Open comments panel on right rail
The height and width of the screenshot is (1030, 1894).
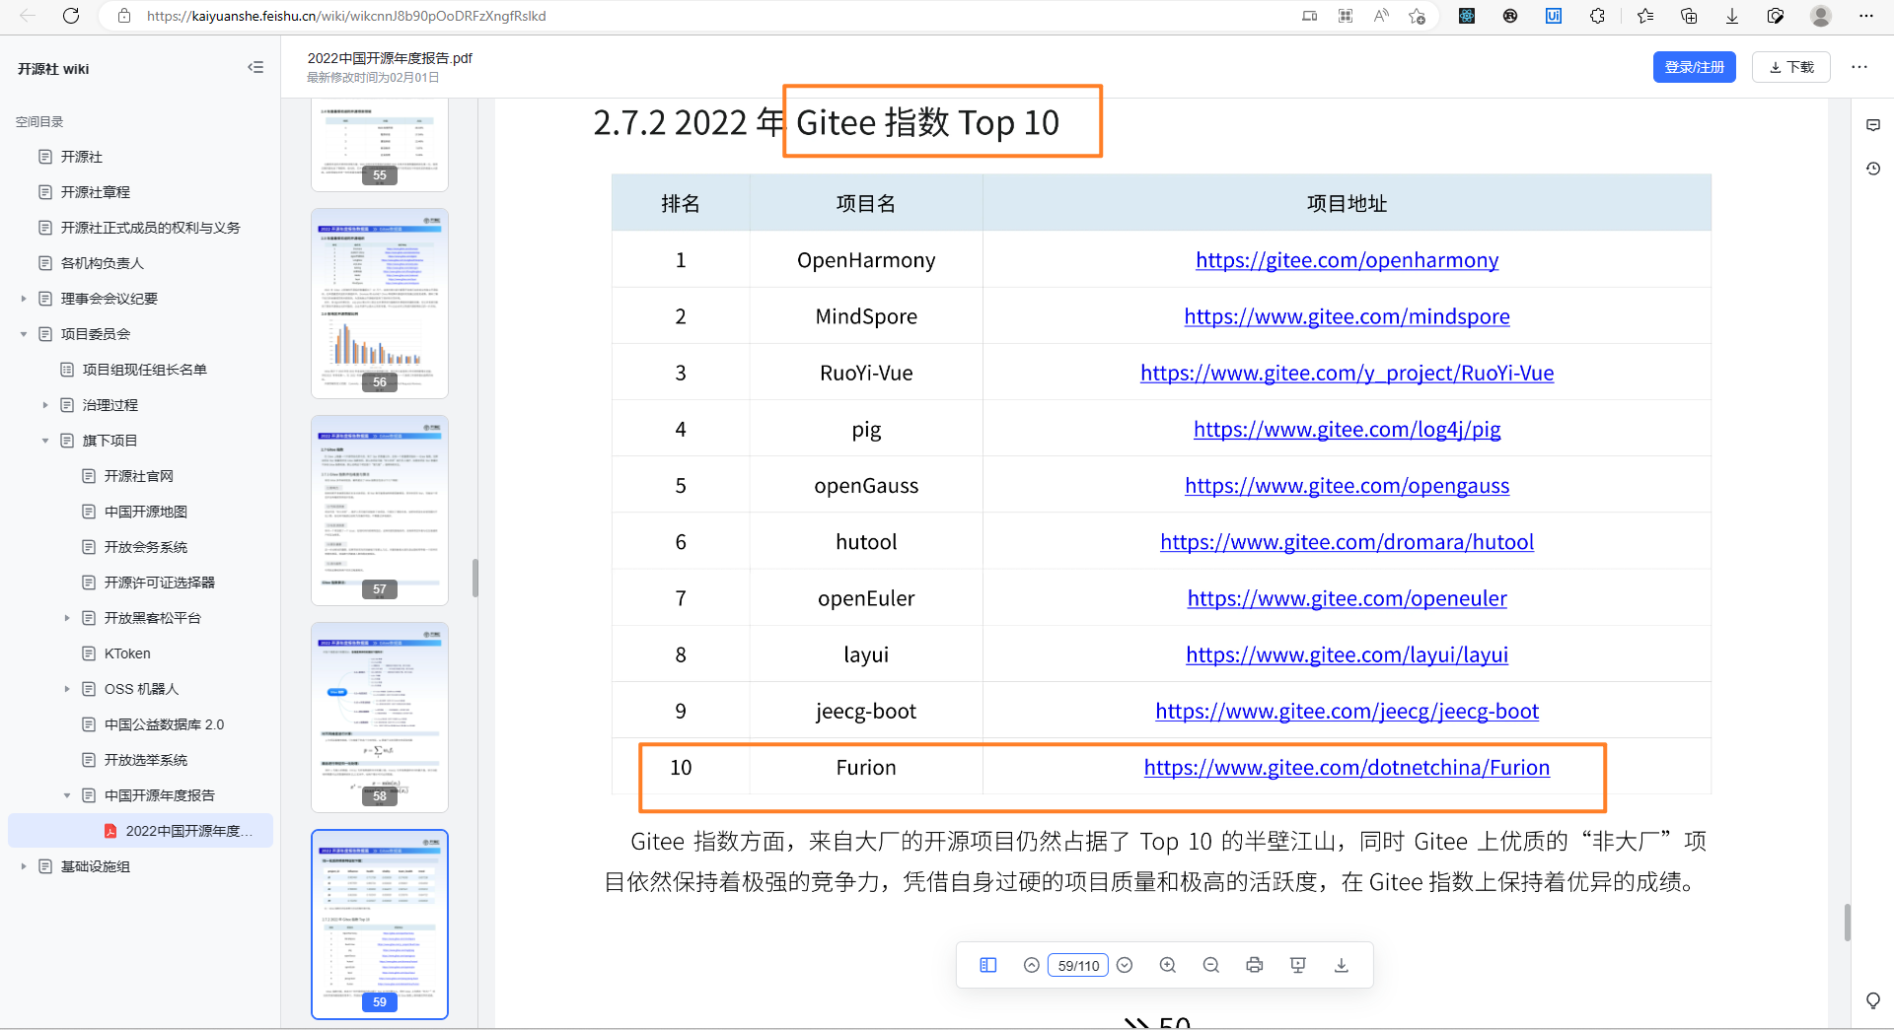pos(1873,125)
